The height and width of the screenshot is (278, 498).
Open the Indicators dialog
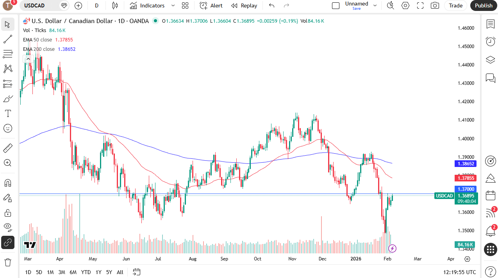click(147, 5)
